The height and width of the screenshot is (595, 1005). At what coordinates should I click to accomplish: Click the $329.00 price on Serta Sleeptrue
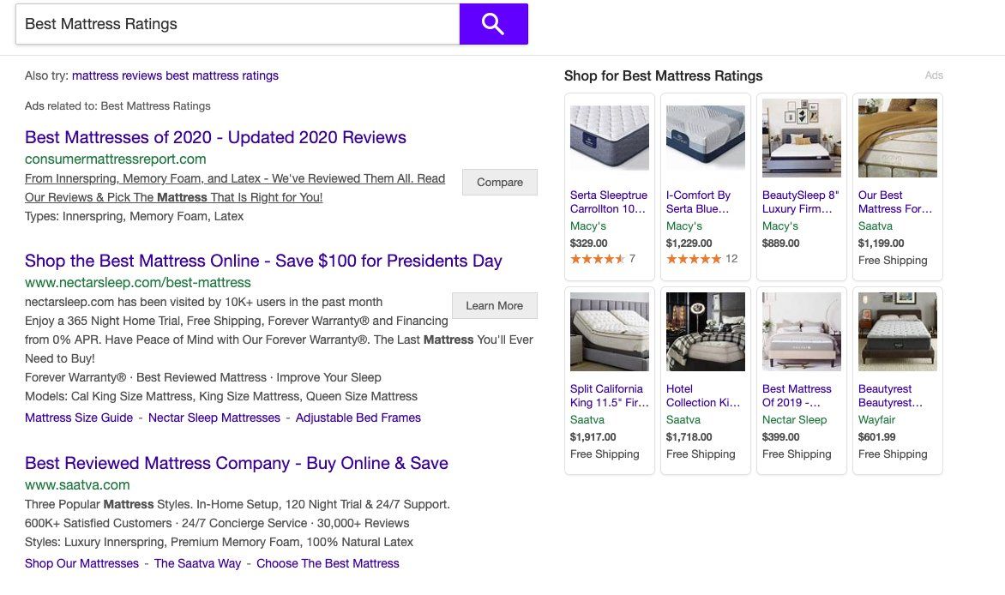(589, 243)
